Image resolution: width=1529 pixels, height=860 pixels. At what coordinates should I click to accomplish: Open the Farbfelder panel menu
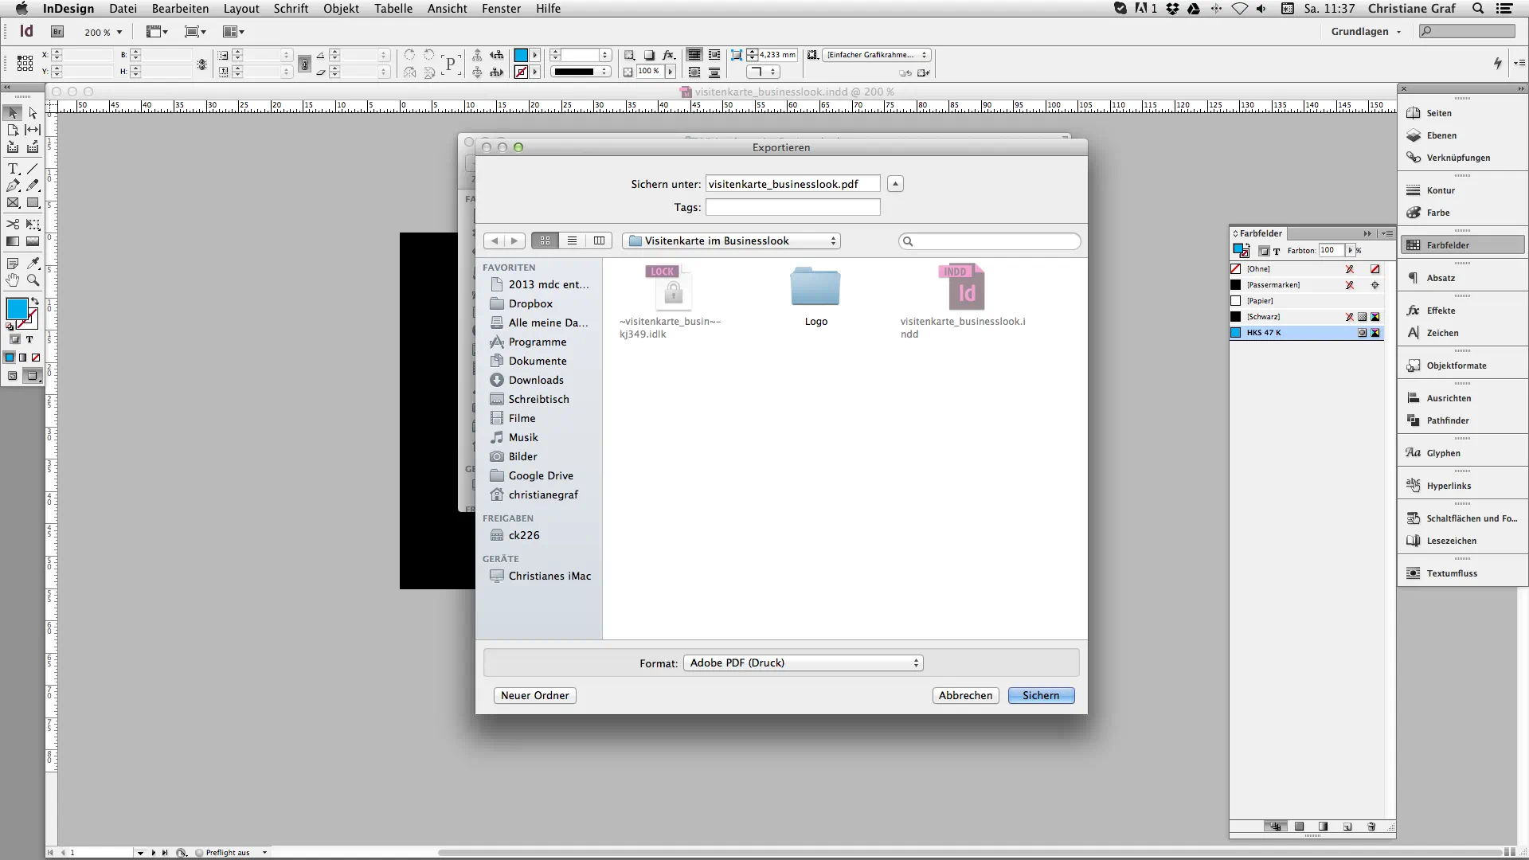tap(1387, 233)
